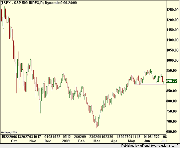This screenshot has width=180, height=148.
Task: Select the 700.00 price axis label
Action: coord(172,121)
